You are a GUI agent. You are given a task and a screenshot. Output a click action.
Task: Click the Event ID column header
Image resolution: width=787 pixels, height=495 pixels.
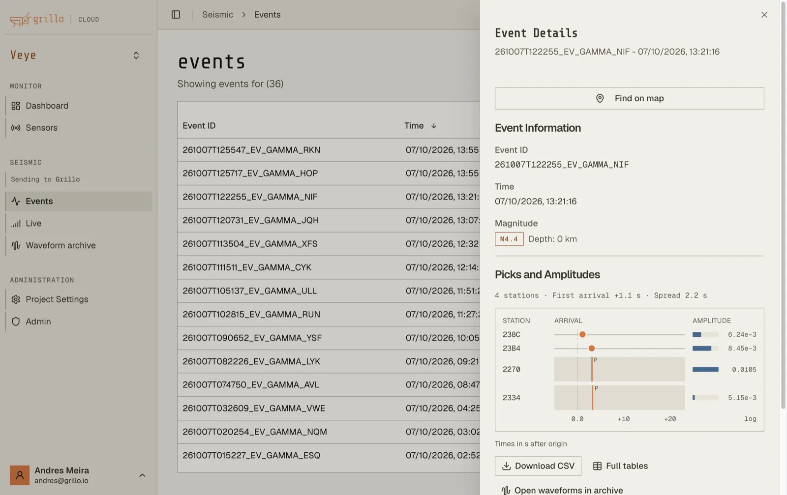point(199,126)
